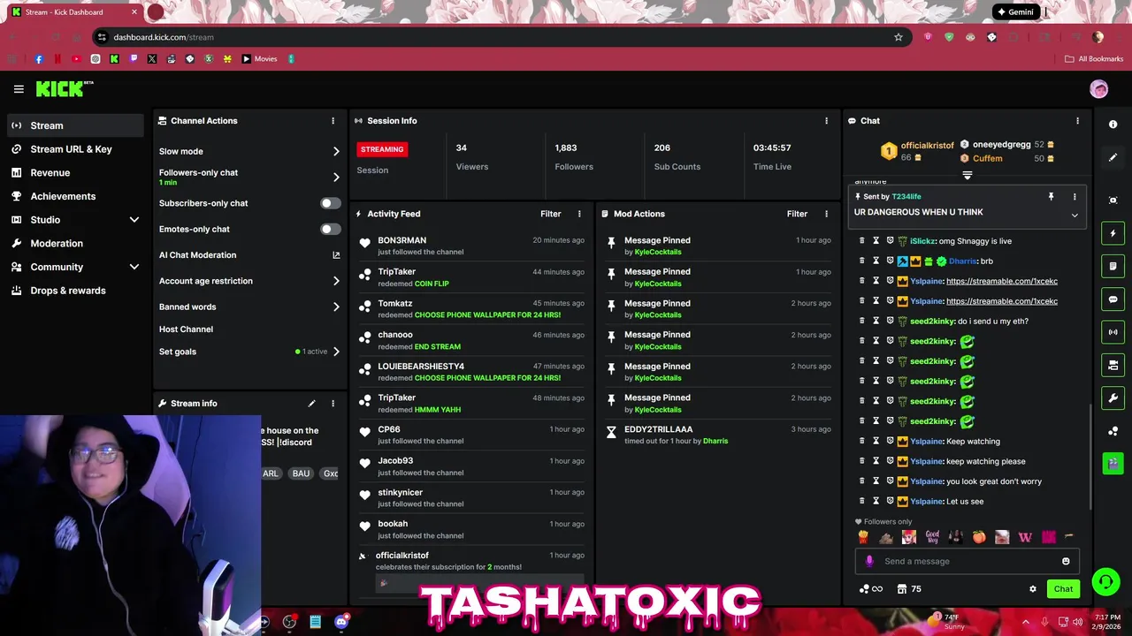This screenshot has height=636, width=1132.
Task: Click the wrench icon in the right toolbar
Action: (x=1113, y=398)
